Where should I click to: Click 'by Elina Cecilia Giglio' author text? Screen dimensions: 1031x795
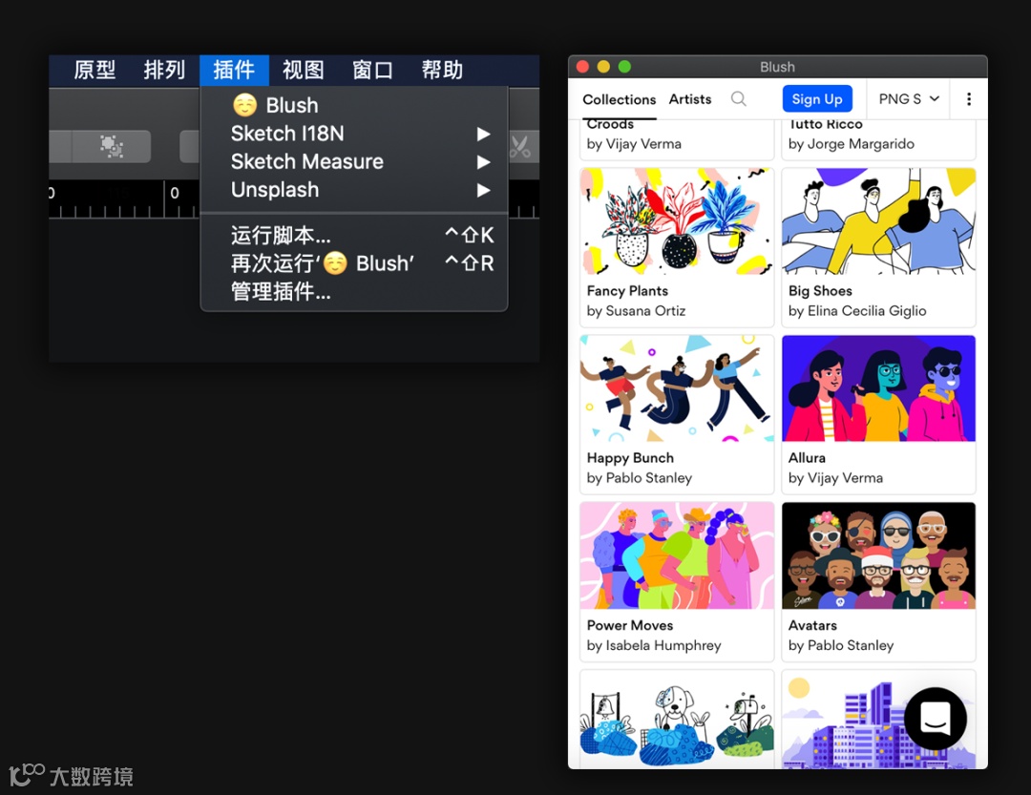(x=857, y=311)
